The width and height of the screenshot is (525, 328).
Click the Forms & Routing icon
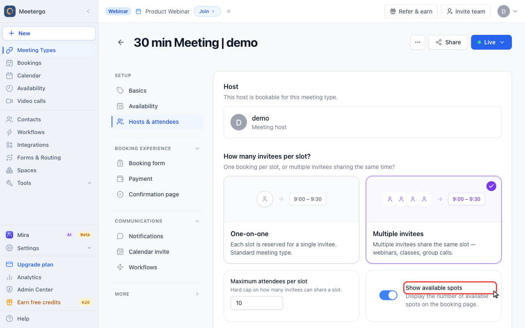pos(9,157)
